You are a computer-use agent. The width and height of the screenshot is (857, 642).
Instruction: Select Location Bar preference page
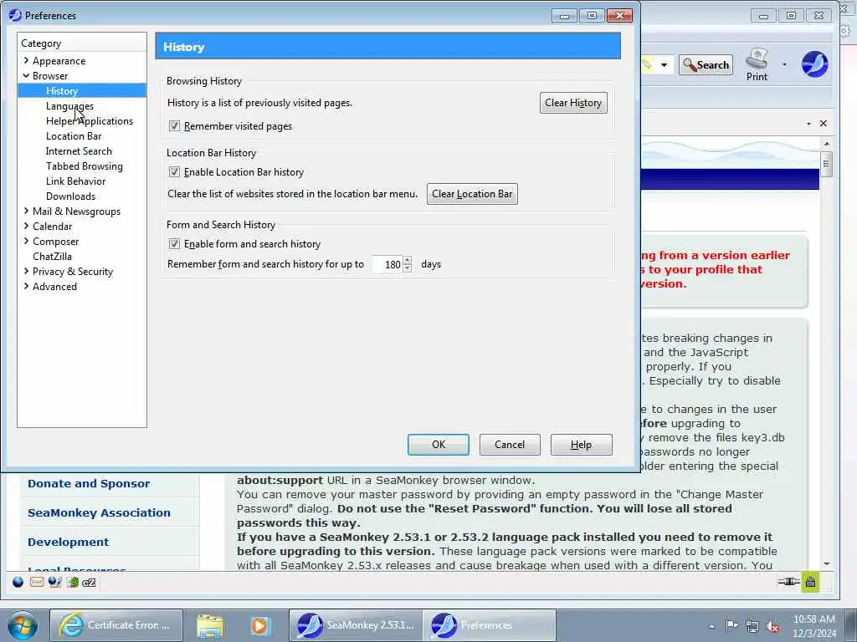click(74, 136)
